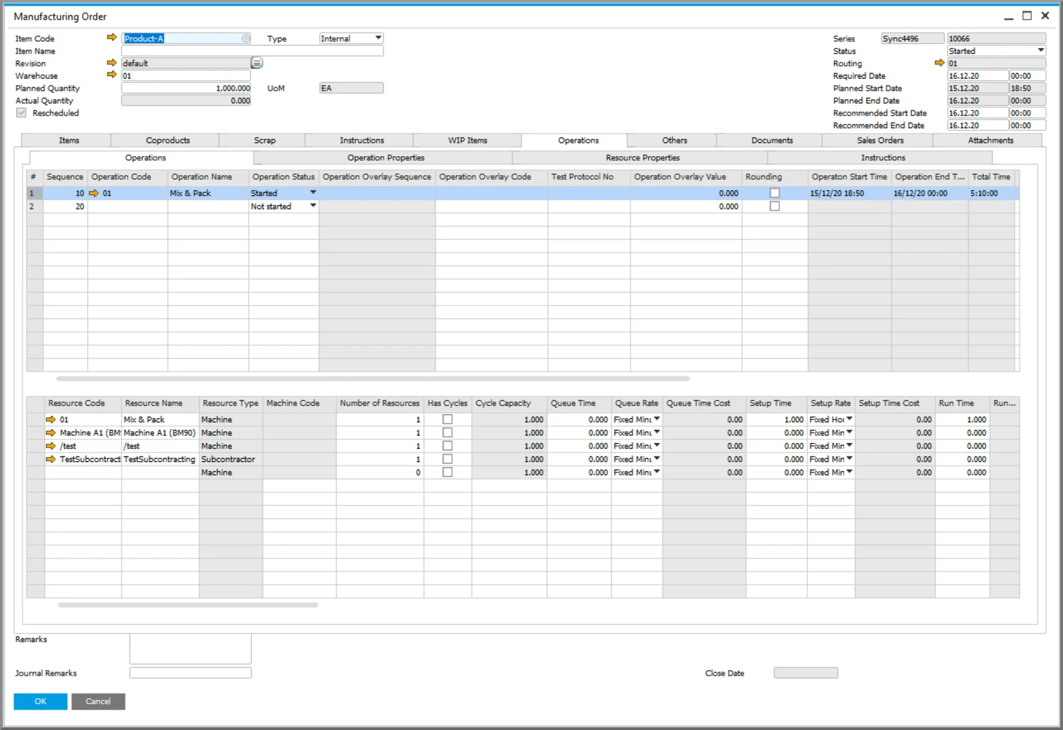1063x730 pixels.
Task: Open Operation Status dropdown for Started row
Action: [313, 193]
